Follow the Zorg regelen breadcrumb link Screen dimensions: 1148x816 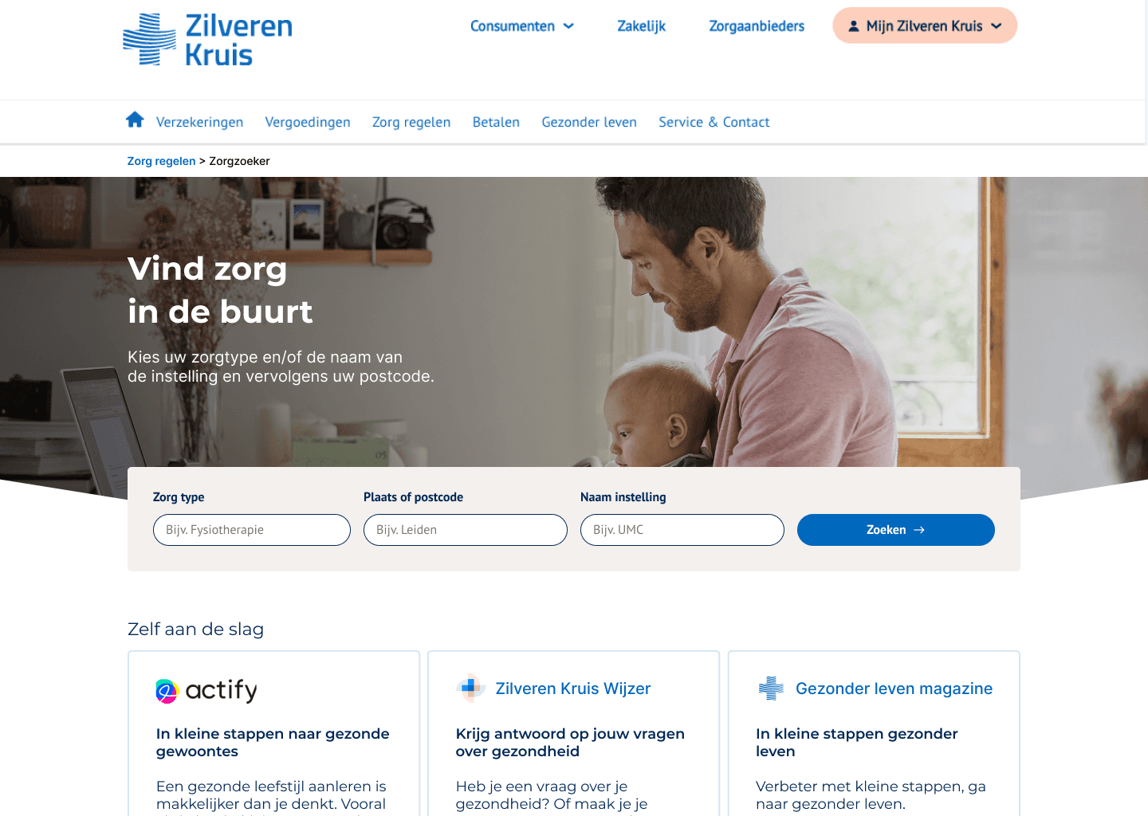coord(161,161)
